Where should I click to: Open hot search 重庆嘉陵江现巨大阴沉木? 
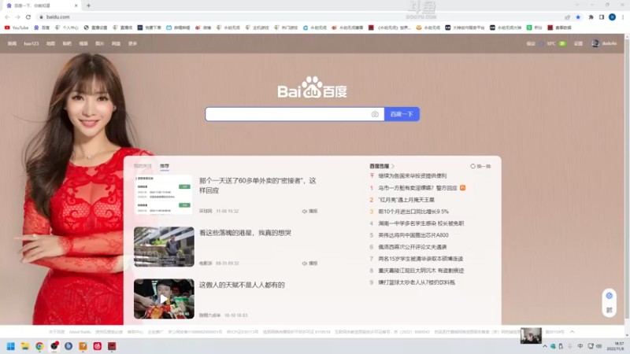(421, 271)
